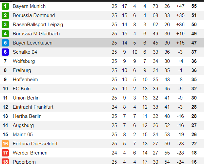Click the red position 18 badge
The image size is (204, 164).
5,161
